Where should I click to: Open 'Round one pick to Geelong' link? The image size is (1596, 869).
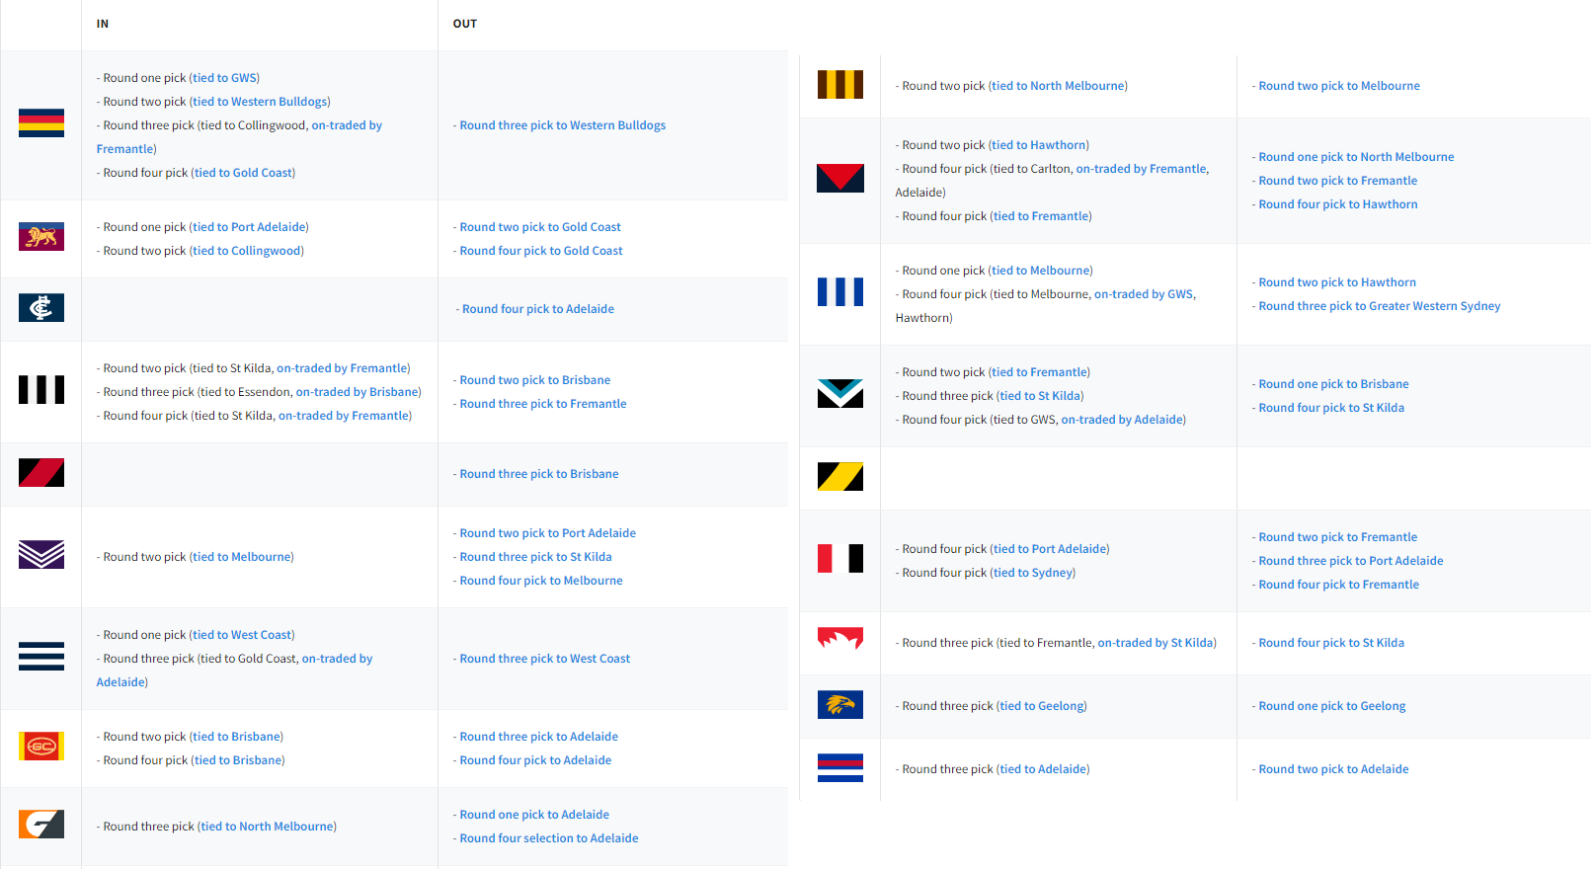tap(1332, 706)
